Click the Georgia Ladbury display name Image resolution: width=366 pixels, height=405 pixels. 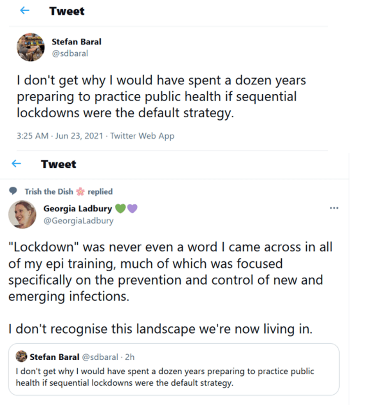tap(78, 209)
